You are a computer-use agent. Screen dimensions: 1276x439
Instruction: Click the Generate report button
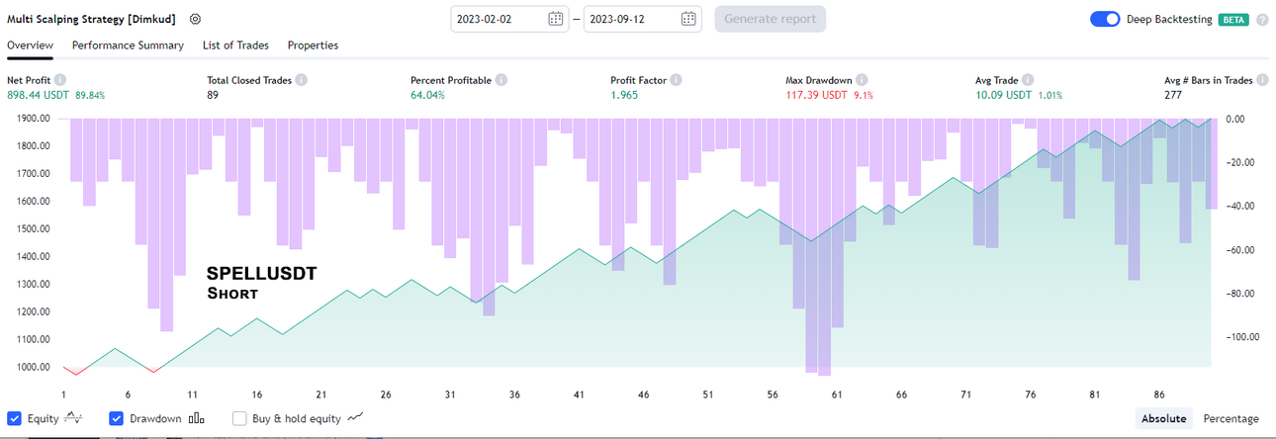pyautogui.click(x=771, y=19)
